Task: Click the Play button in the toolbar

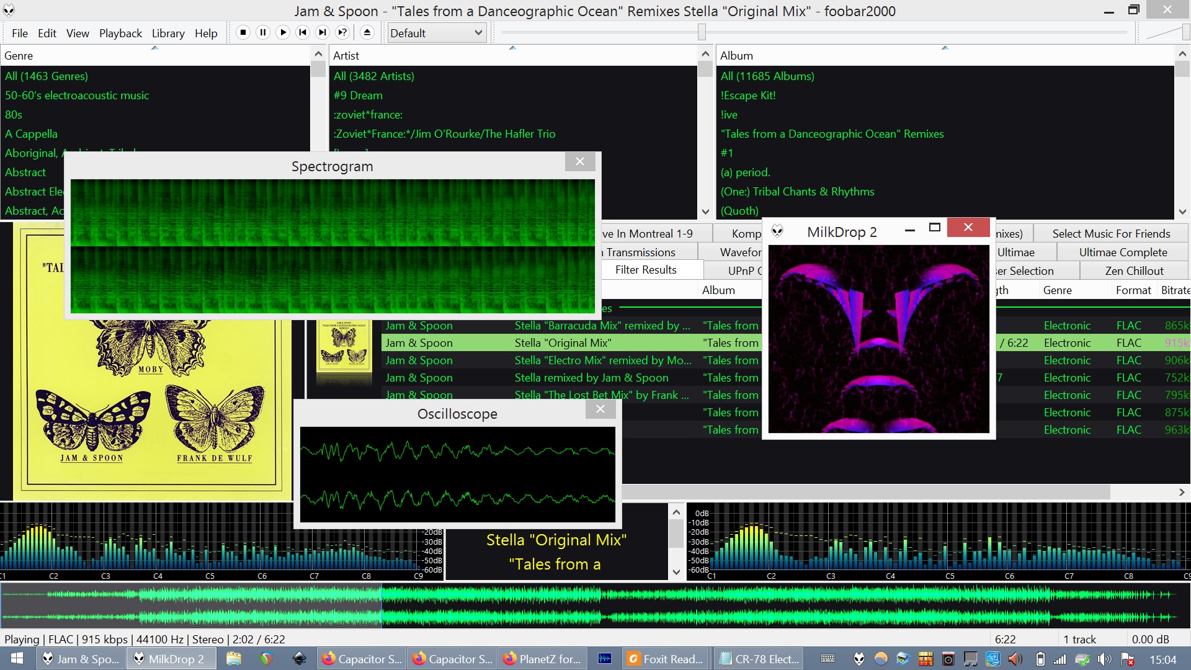Action: click(x=283, y=32)
